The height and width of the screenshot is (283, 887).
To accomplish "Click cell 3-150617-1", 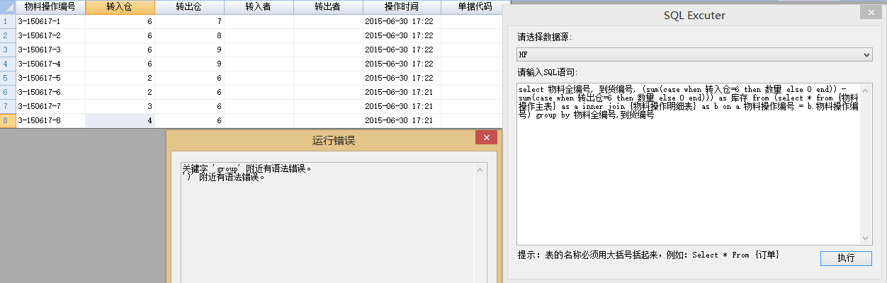I will coord(50,22).
